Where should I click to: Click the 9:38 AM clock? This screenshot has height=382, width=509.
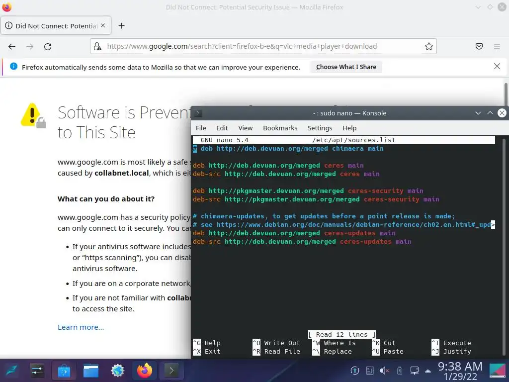[460, 366]
